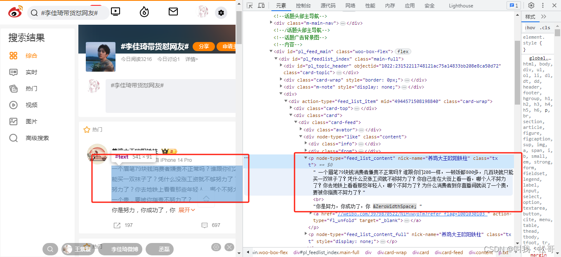Open the Weibo settings gear icon
Viewport: 561px width, 257px height.
point(221,13)
